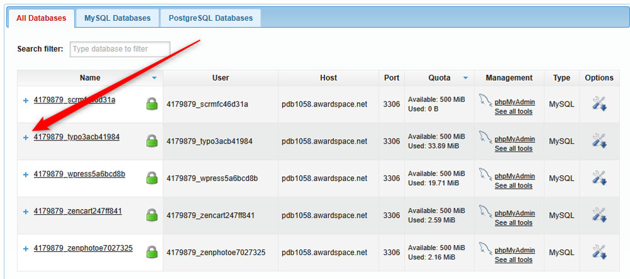Click the Port column header

(392, 78)
